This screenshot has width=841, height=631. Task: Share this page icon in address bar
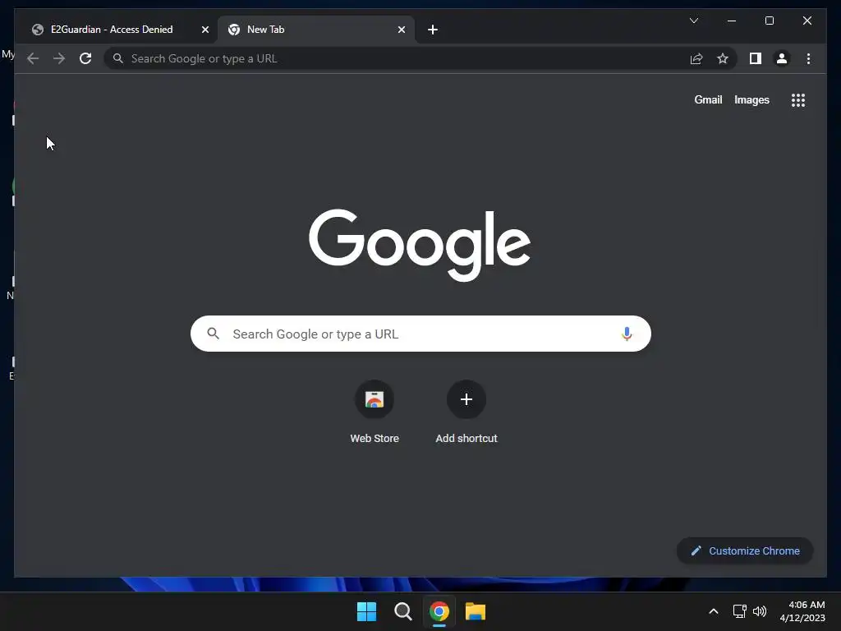click(x=696, y=58)
